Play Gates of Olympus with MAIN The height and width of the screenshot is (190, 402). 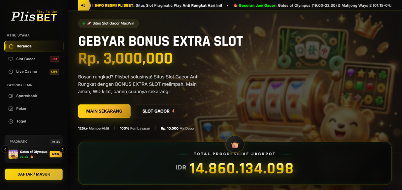pyautogui.click(x=56, y=154)
